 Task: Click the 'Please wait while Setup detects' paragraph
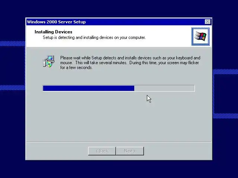(x=130, y=63)
